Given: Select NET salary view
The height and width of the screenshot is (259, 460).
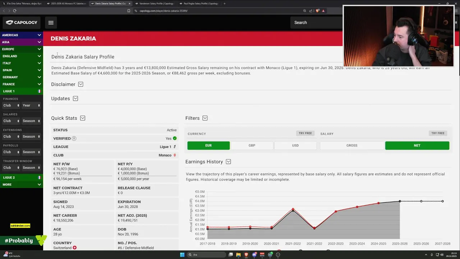Looking at the screenshot, I should 417,146.
